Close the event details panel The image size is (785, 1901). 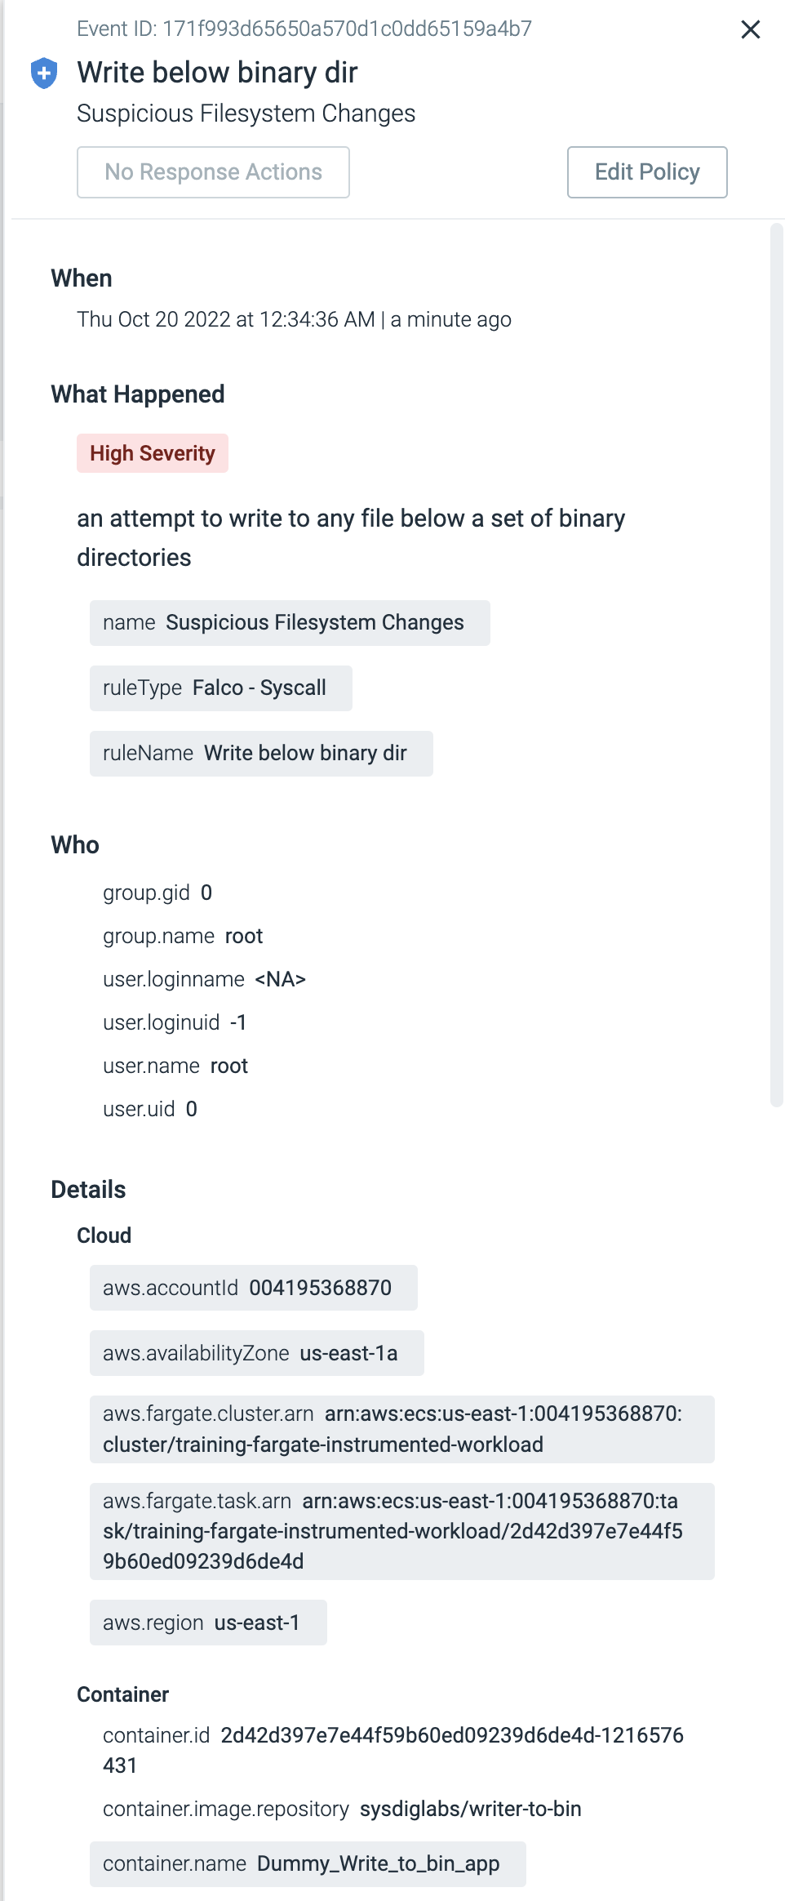(750, 29)
